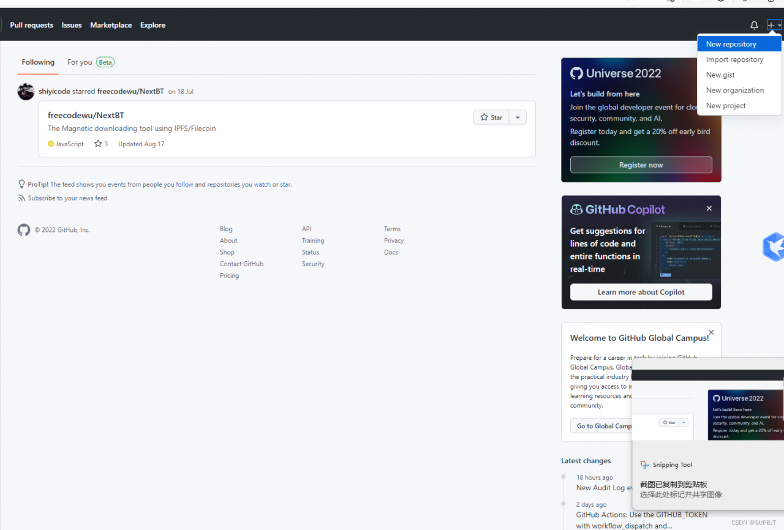This screenshot has width=784, height=530.
Task: Click the star count icon showing 3
Action: click(98, 144)
